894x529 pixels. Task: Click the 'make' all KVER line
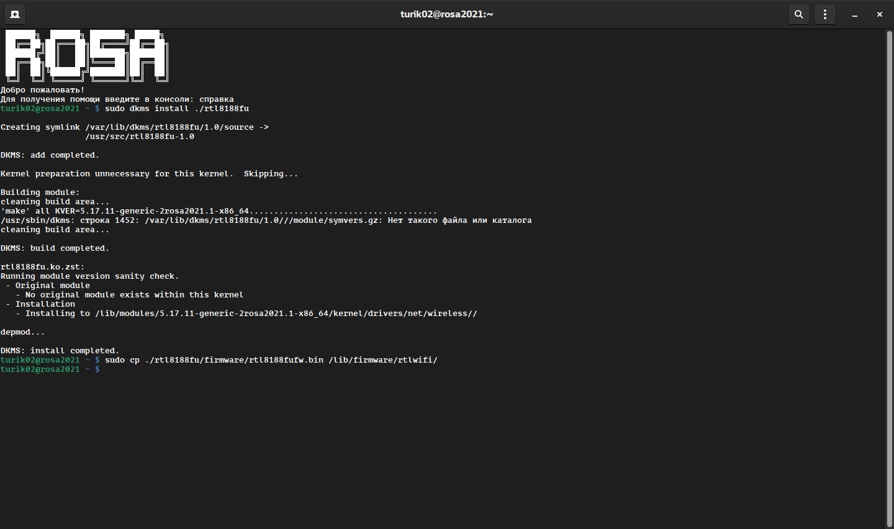pyautogui.click(x=219, y=211)
